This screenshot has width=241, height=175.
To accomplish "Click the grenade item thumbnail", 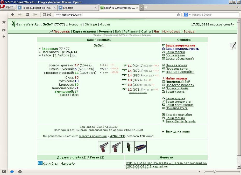I will pos(128,147).
